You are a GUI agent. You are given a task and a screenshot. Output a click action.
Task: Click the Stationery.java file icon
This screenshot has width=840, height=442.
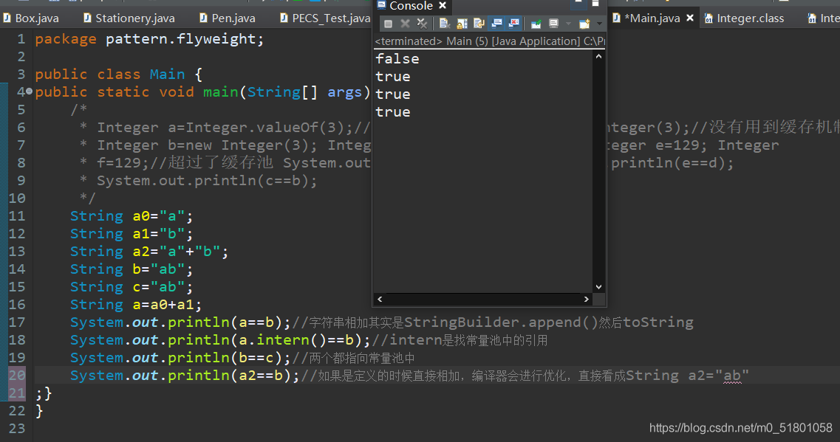(x=87, y=18)
